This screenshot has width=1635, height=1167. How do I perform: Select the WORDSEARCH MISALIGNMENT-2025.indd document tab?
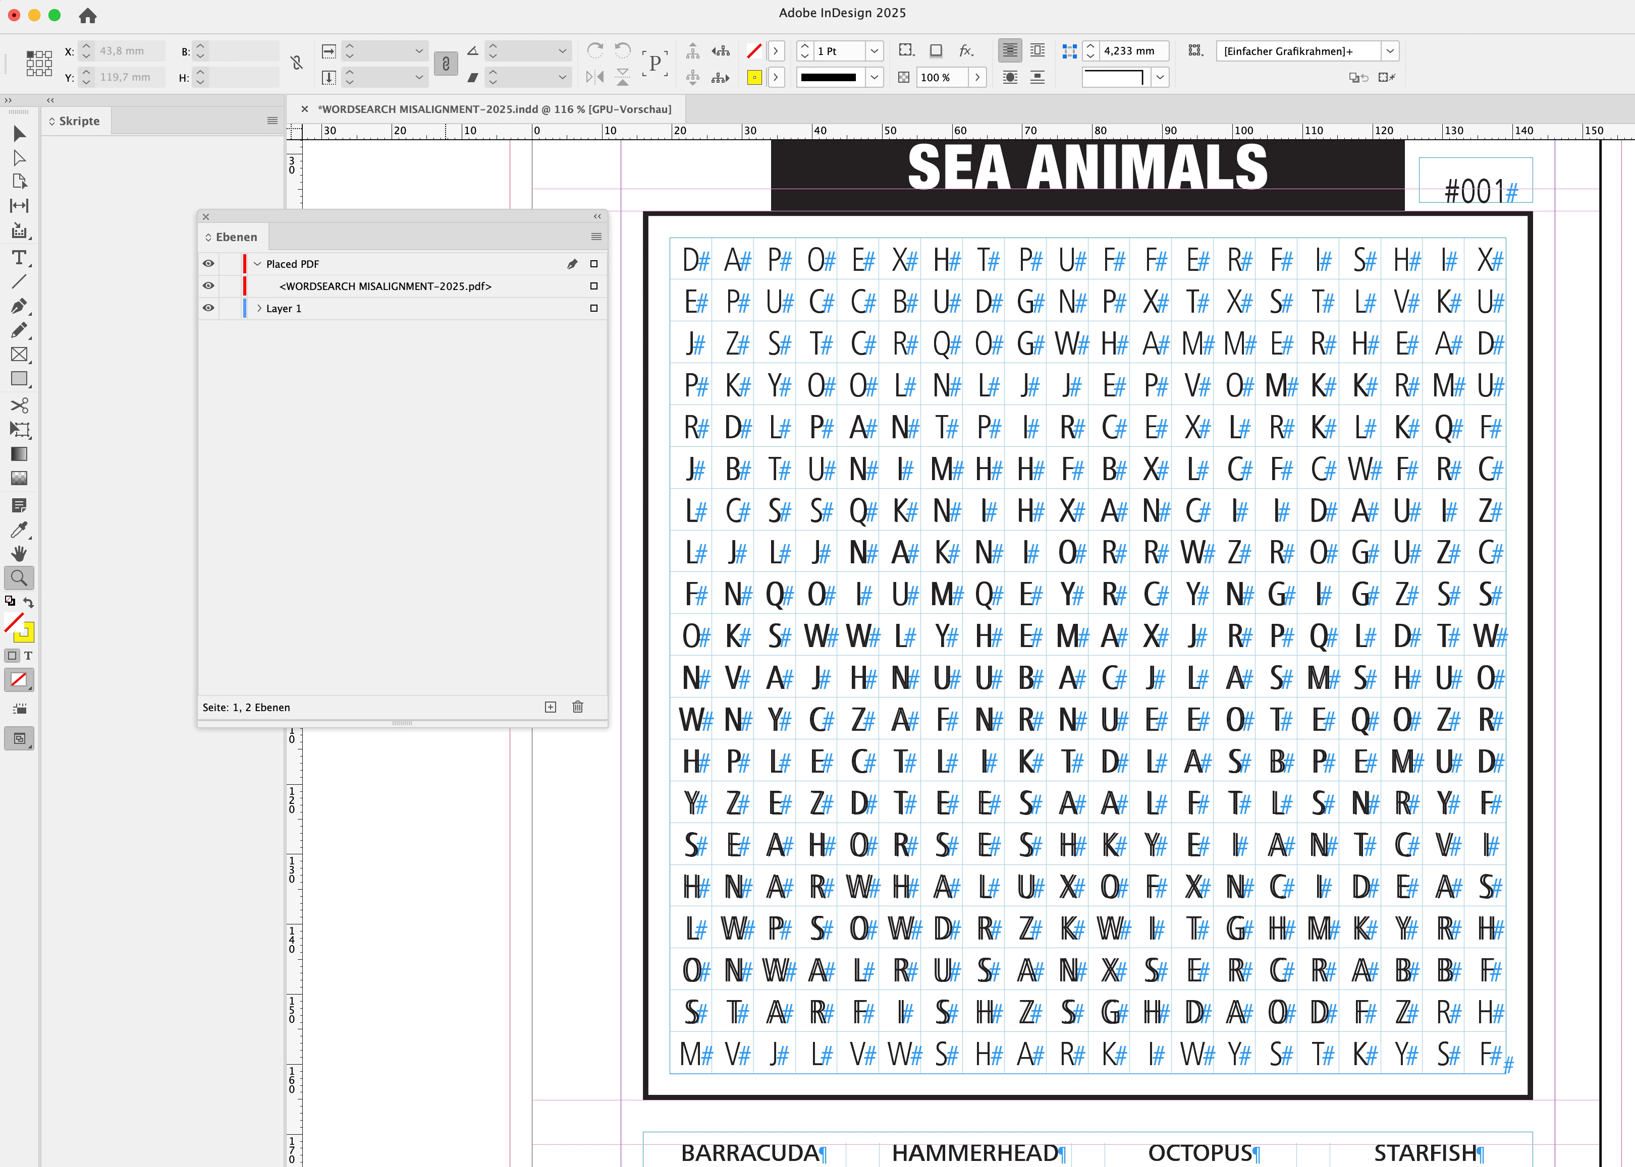click(x=495, y=109)
